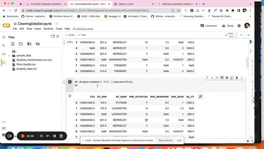Open browser tab list chevron
This screenshot has height=149, width=264.
(250, 4)
